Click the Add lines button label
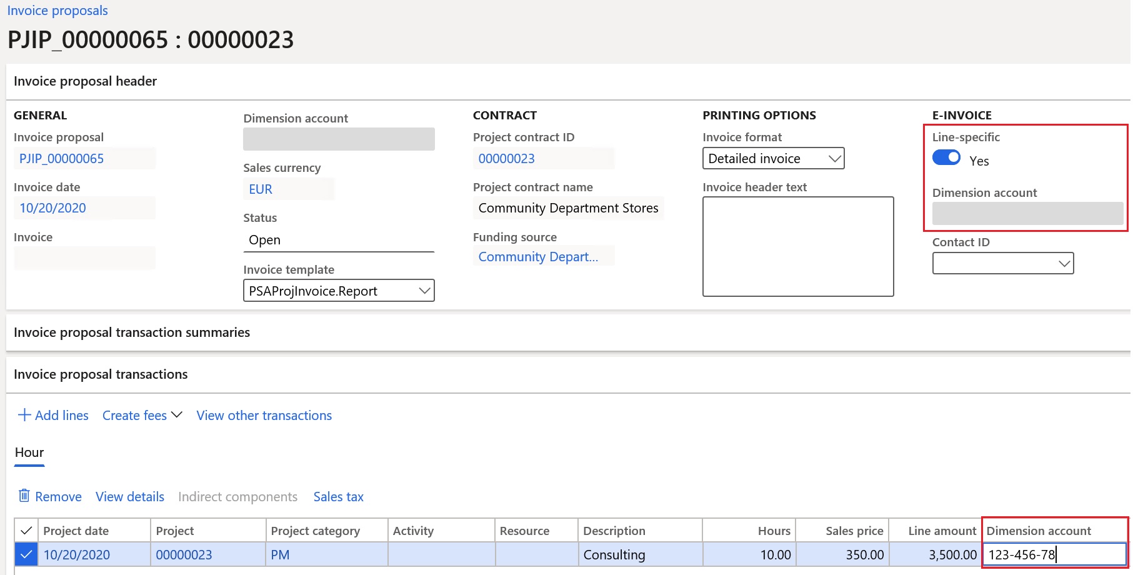This screenshot has height=575, width=1133. coord(62,416)
